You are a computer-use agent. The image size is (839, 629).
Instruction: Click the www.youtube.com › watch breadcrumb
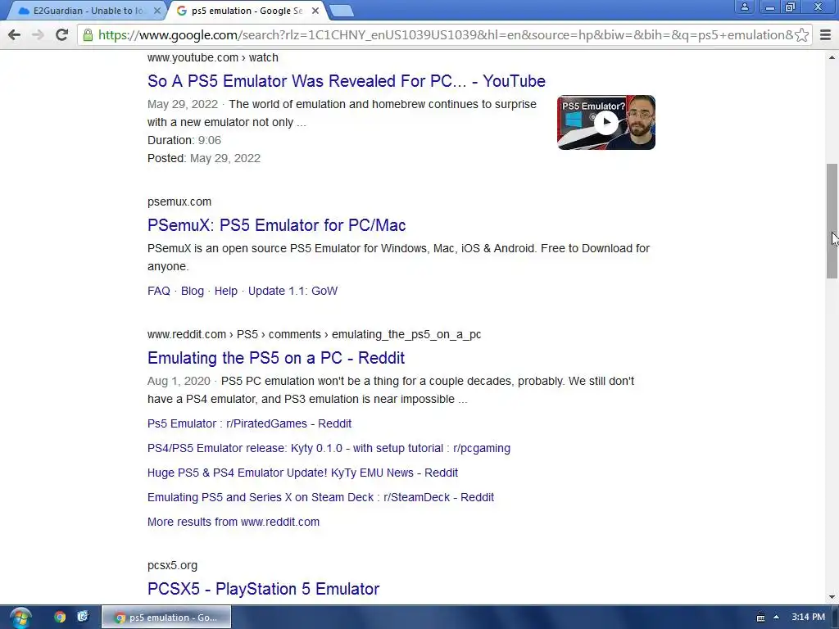pyautogui.click(x=212, y=57)
